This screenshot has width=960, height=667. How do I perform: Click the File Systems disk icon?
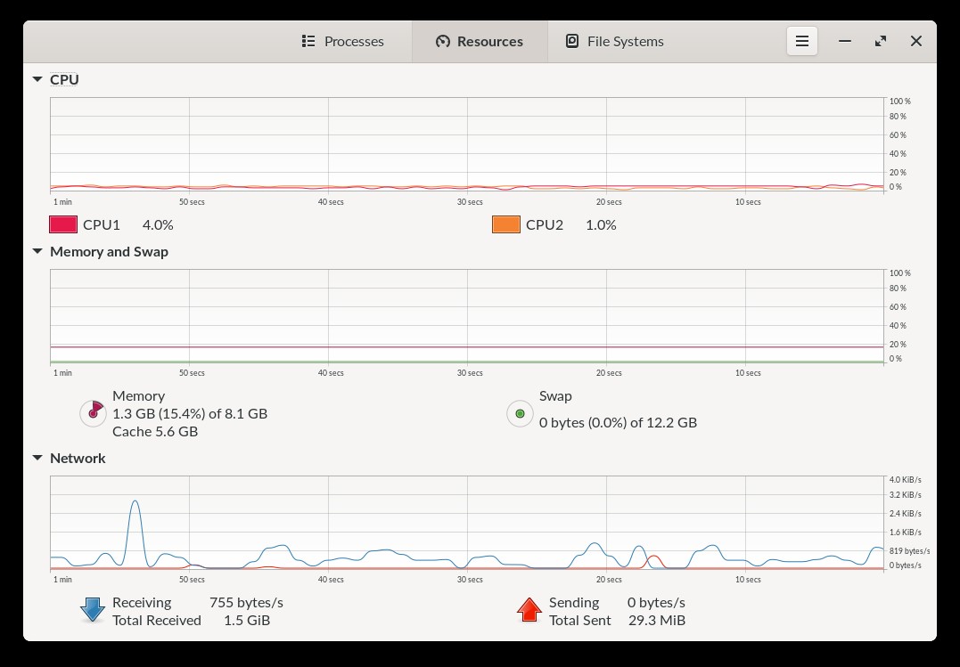coord(572,41)
